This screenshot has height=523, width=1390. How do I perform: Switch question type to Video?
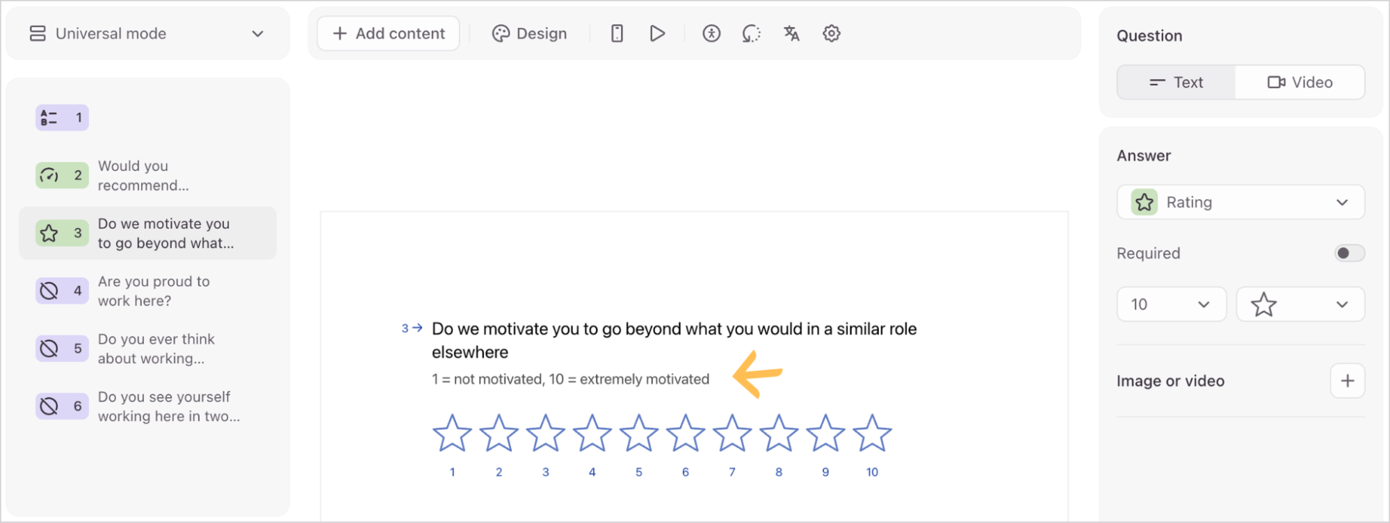coord(1300,83)
